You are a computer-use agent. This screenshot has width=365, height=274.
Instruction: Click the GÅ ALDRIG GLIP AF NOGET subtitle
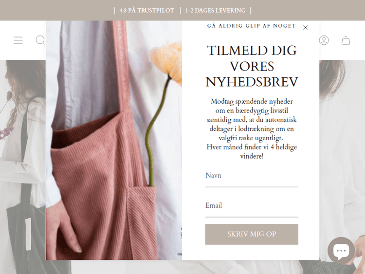[252, 26]
